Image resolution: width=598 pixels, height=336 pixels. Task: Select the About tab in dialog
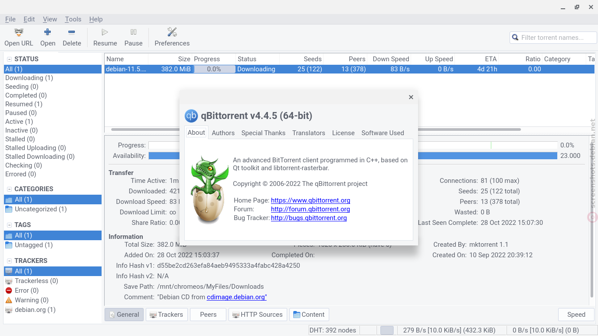tap(196, 133)
